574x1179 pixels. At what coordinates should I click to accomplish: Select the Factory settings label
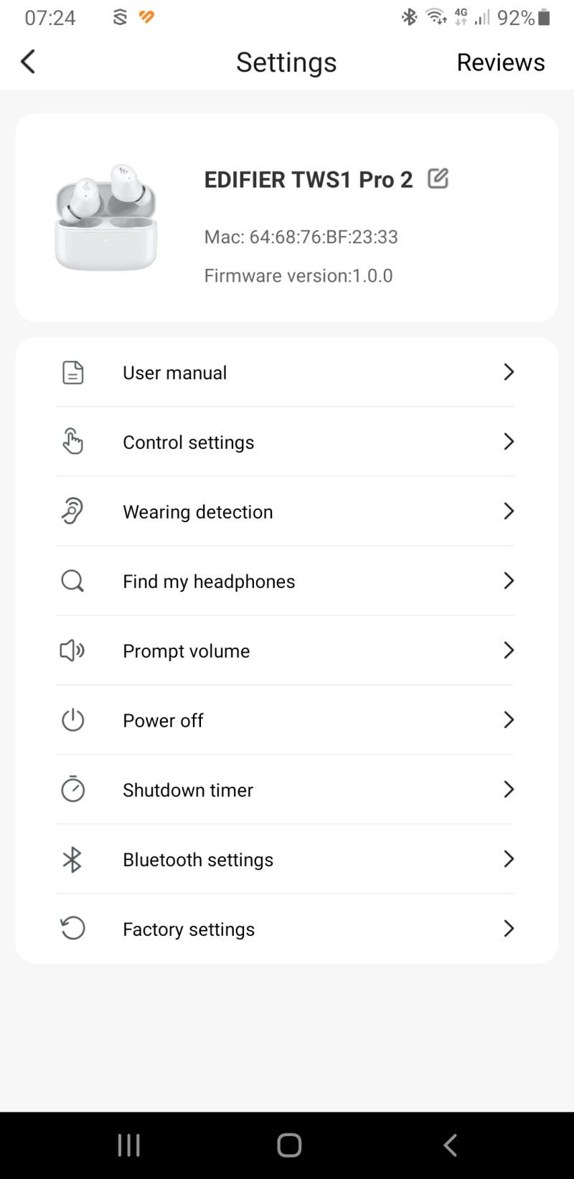[x=189, y=929]
